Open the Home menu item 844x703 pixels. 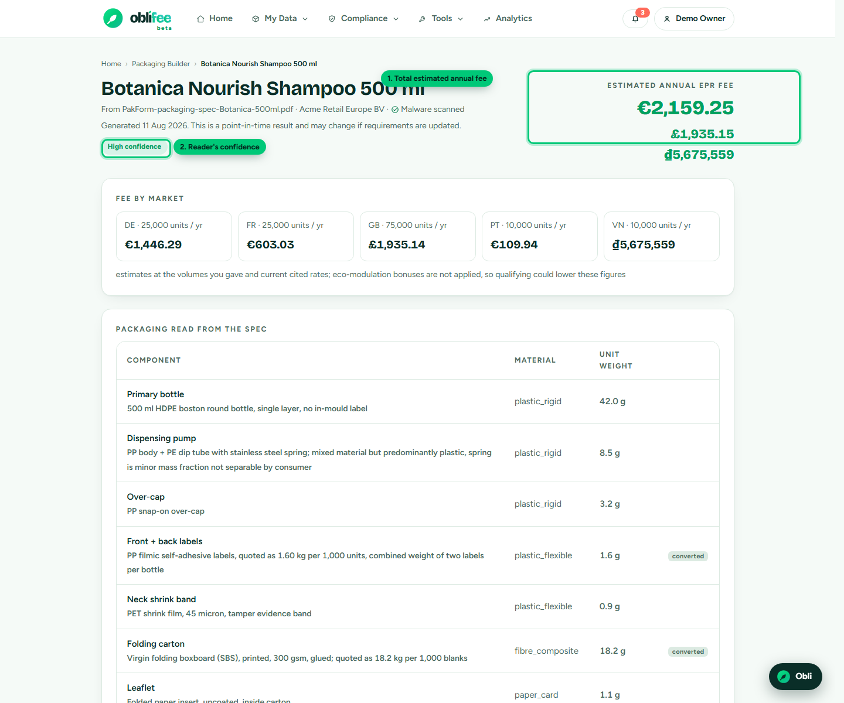coord(215,19)
